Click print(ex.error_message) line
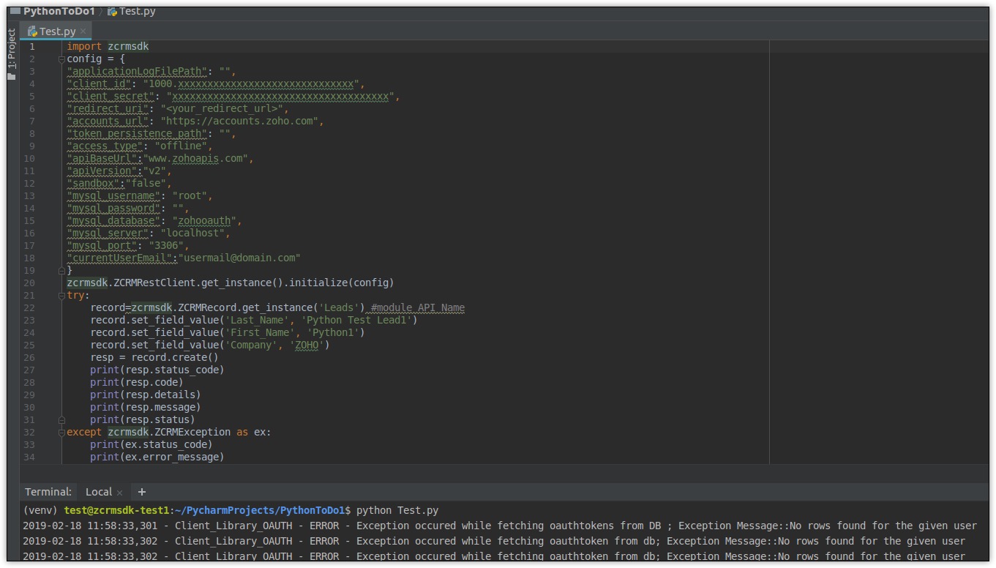 coord(157,457)
